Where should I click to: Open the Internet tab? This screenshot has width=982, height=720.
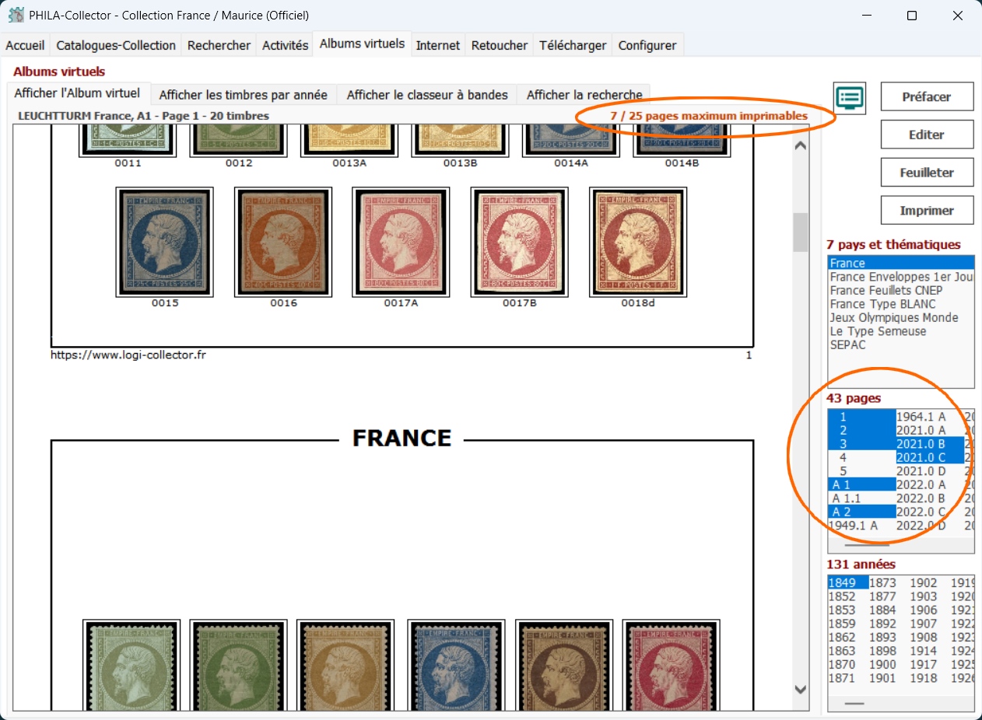click(438, 45)
